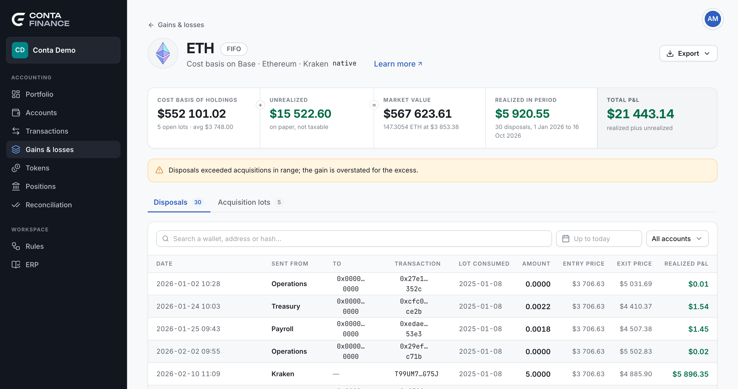Click the Treasury sender cell
Viewport: 738px width, 389px height.
point(286,306)
